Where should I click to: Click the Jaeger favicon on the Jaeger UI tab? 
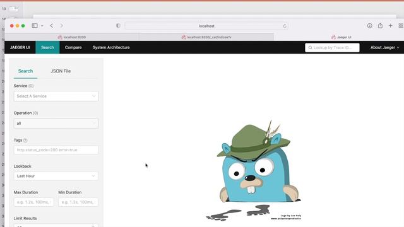[x=333, y=37]
